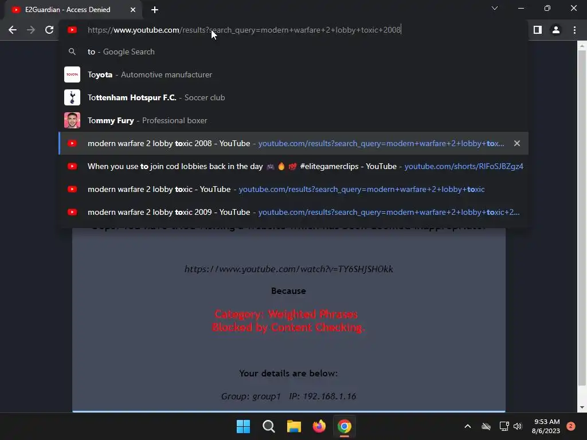The height and width of the screenshot is (440, 587).
Task: Go forward with the forward arrow
Action: (x=31, y=30)
